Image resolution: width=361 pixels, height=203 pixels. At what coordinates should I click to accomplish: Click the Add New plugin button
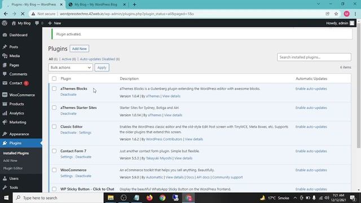click(79, 48)
